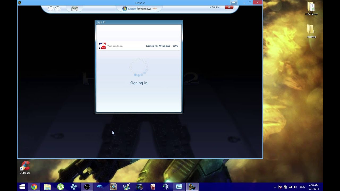Switch to Halo 2 in the taskbar

point(192,187)
